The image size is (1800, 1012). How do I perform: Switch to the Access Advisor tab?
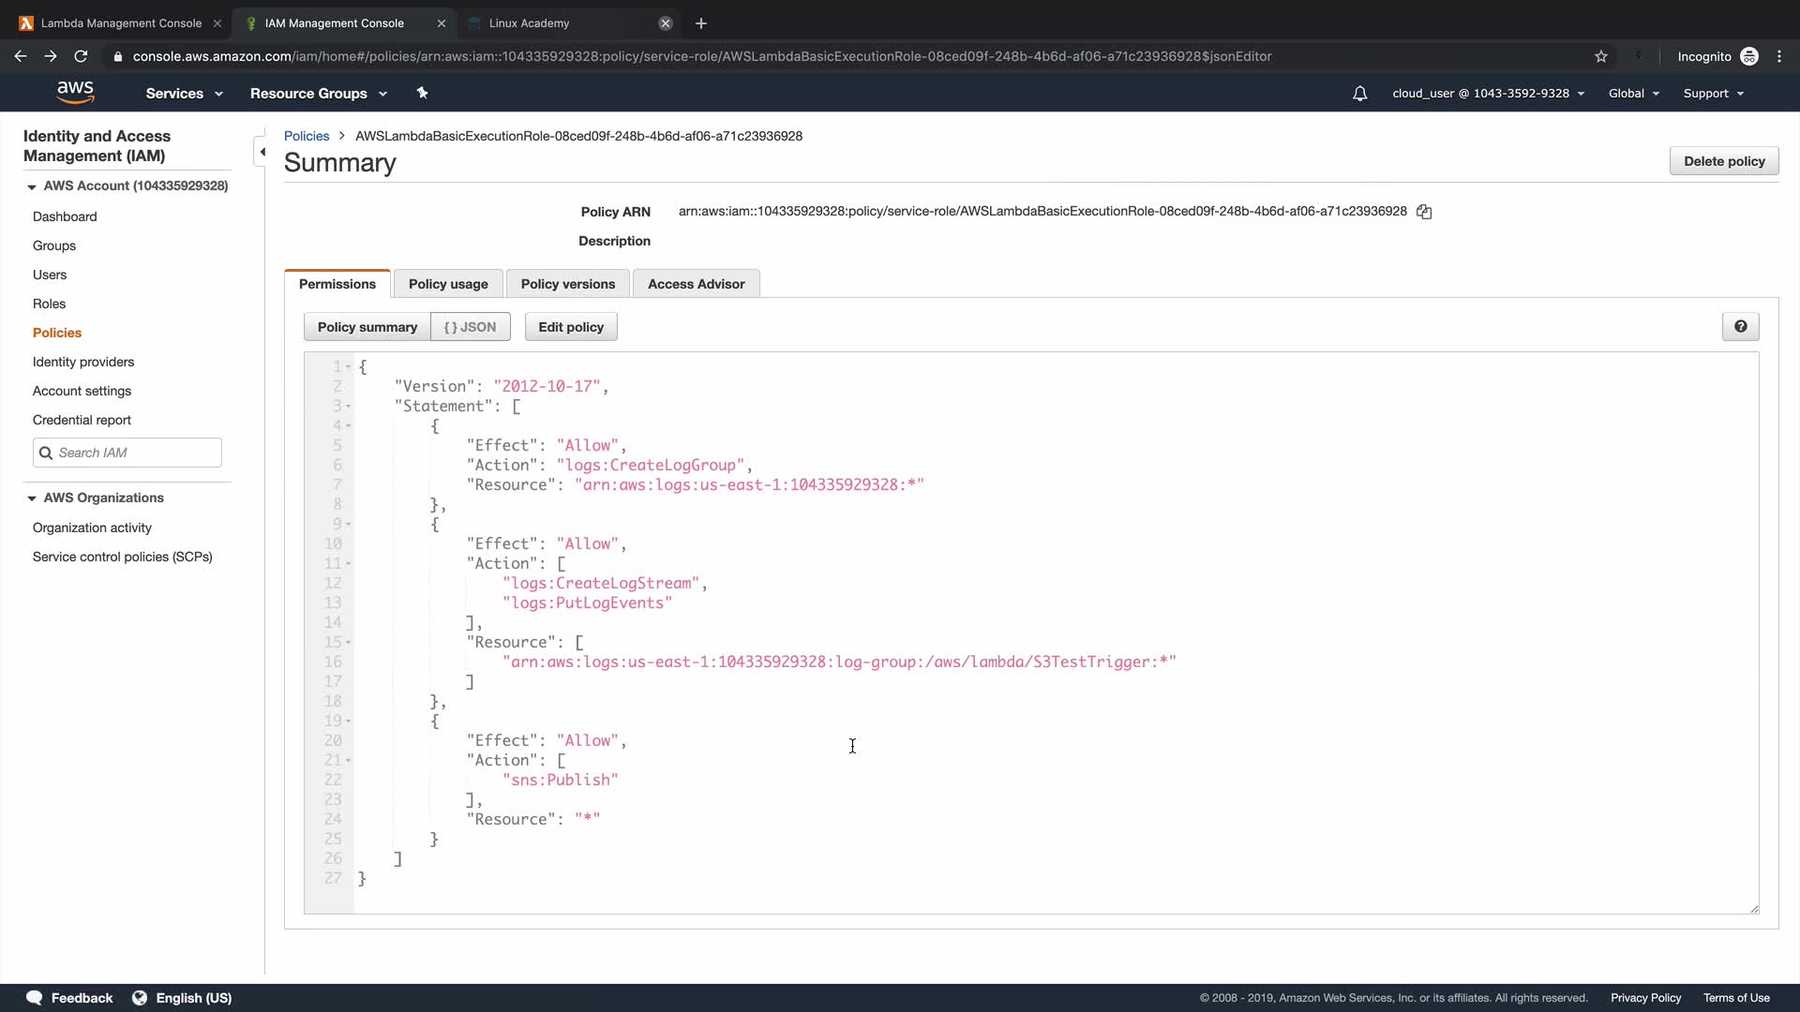coord(696,284)
